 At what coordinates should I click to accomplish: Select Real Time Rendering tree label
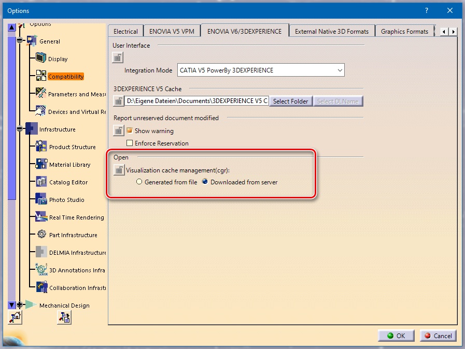tap(77, 217)
